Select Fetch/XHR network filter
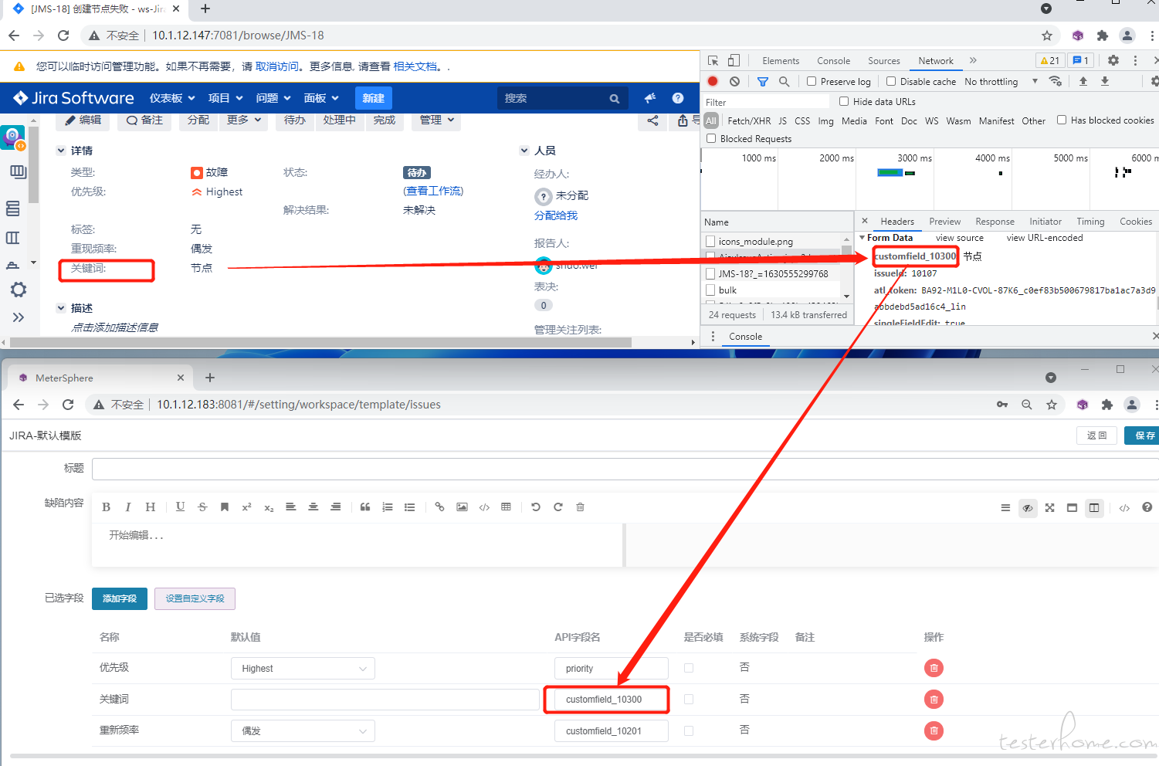This screenshot has height=766, width=1159. coord(749,121)
